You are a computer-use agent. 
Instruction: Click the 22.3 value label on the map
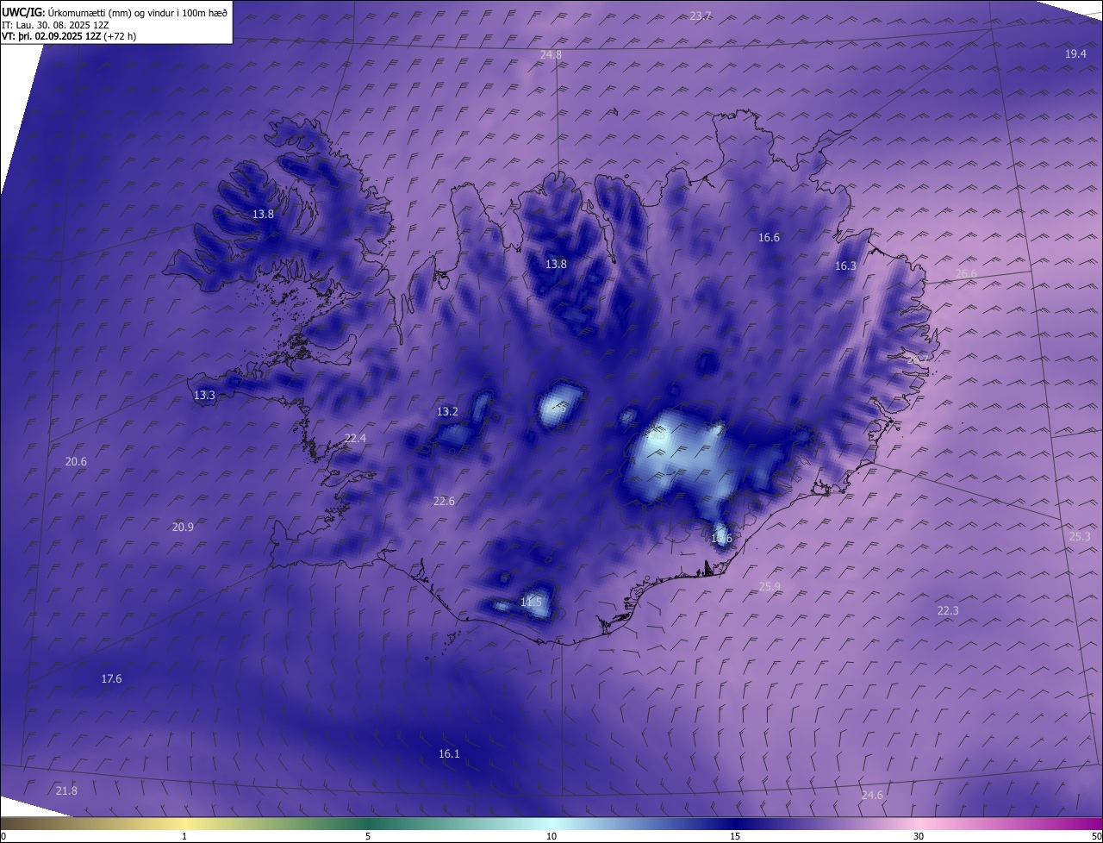947,611
